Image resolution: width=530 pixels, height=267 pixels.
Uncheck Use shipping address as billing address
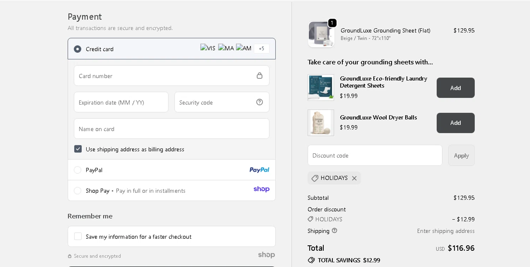[x=78, y=149]
